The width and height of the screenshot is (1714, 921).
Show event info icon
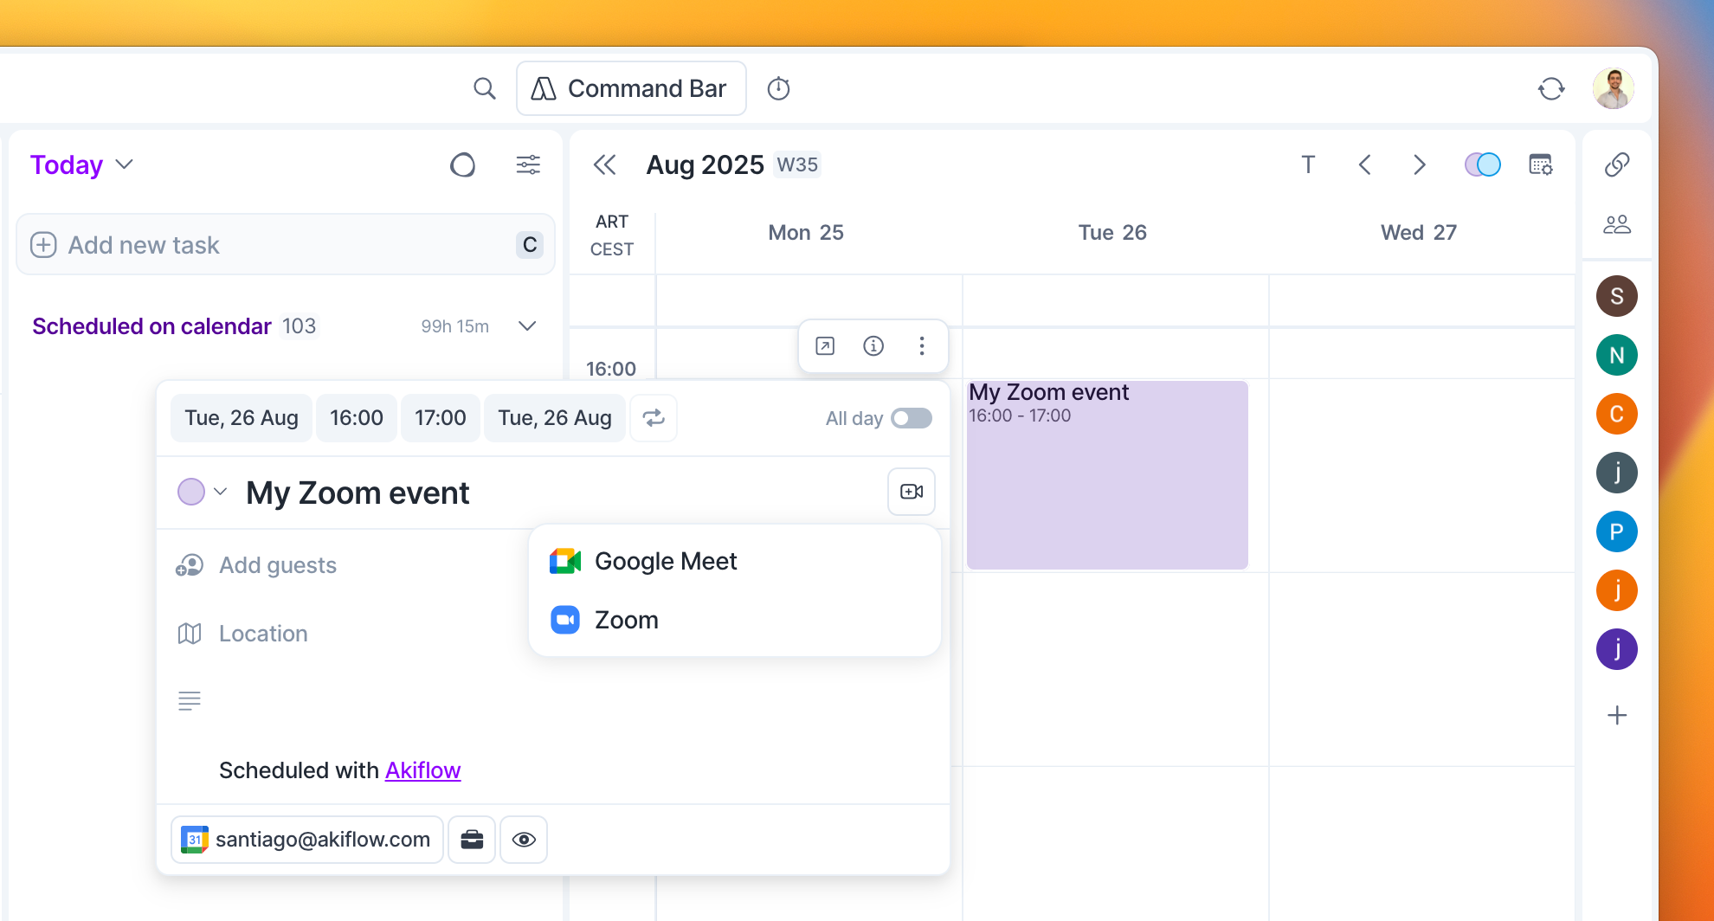873,346
